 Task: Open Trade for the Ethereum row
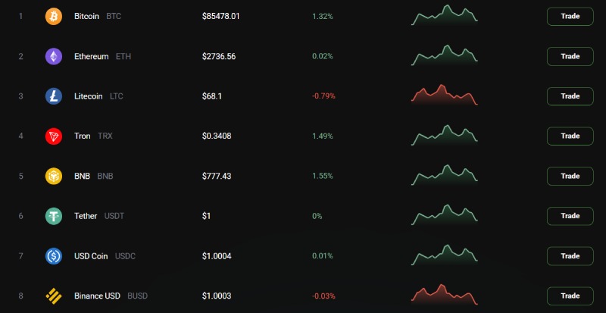click(x=570, y=57)
